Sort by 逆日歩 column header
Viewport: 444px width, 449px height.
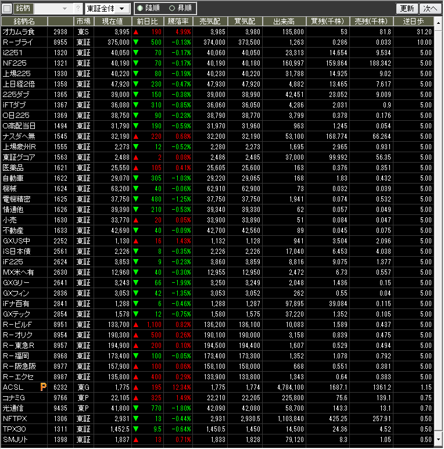tap(414, 21)
